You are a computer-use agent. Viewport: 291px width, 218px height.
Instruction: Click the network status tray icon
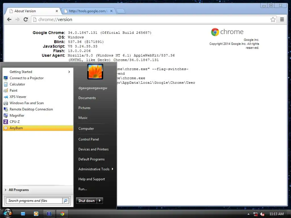255,214
